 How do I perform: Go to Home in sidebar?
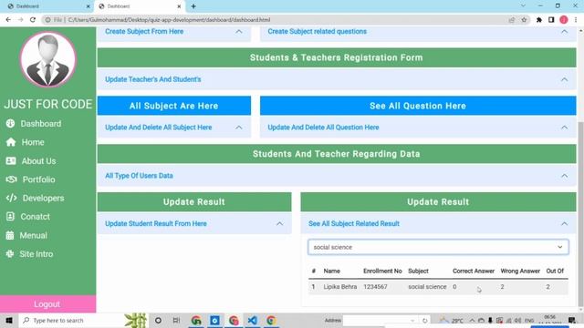coord(33,142)
